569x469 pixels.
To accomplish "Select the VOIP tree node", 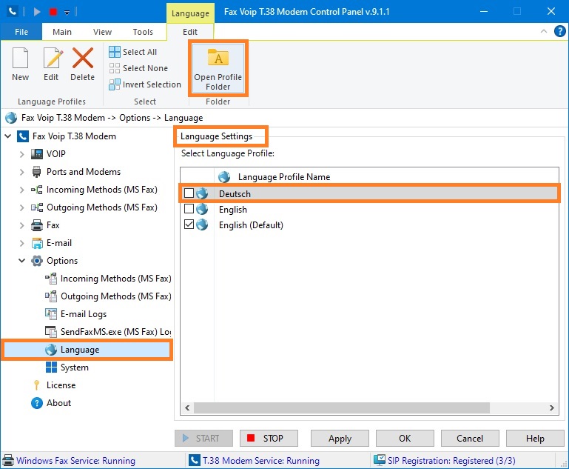I will click(x=56, y=154).
